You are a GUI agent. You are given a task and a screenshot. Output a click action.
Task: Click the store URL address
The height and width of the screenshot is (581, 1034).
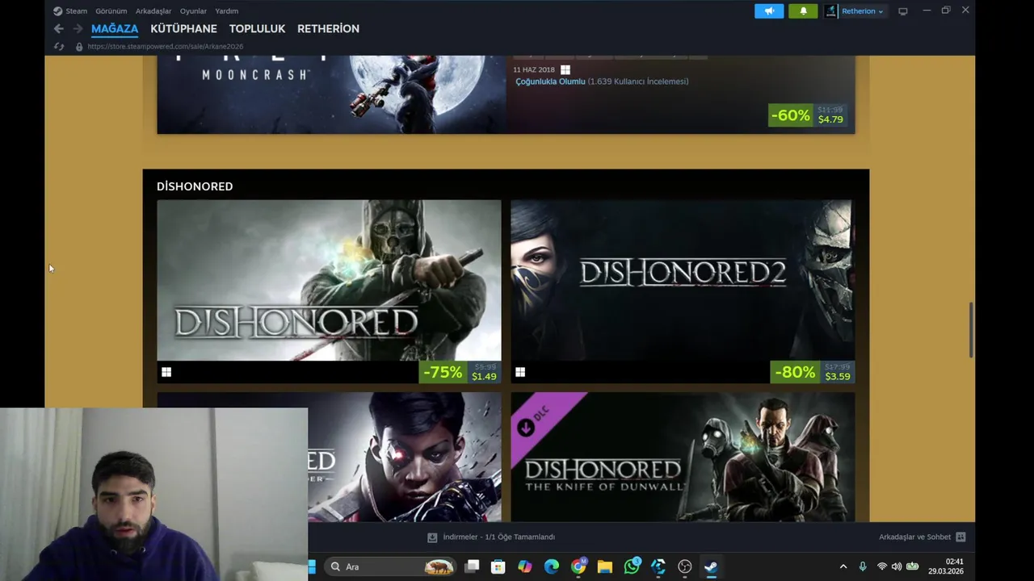click(x=165, y=47)
